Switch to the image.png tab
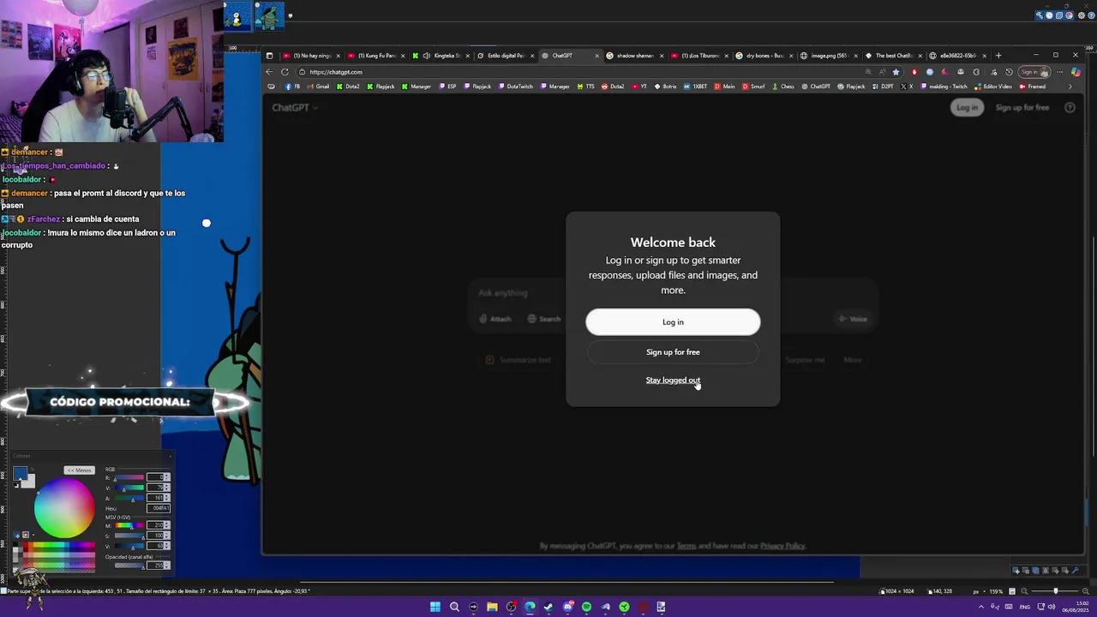The width and height of the screenshot is (1097, 617). [x=829, y=56]
